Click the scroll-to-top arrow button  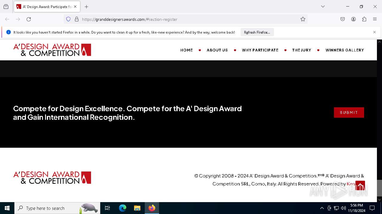click(x=360, y=185)
